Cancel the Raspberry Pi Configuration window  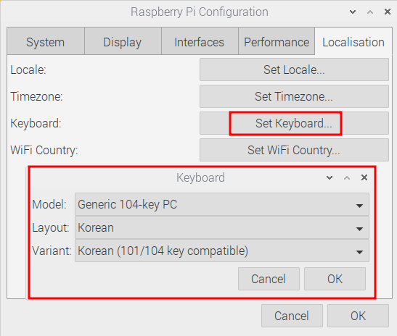[292, 316]
